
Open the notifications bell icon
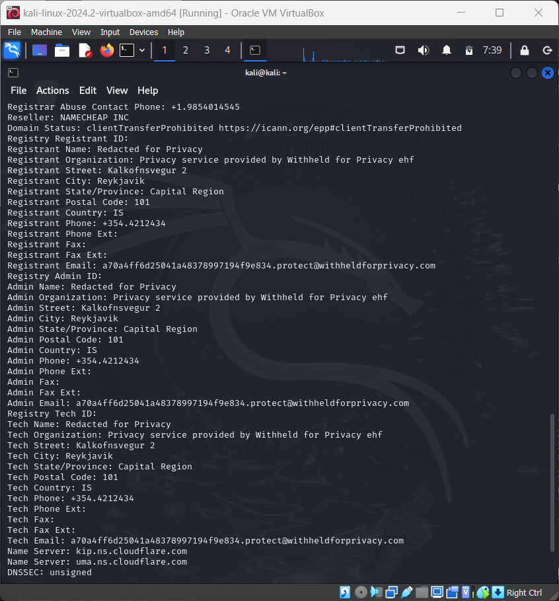coord(445,50)
